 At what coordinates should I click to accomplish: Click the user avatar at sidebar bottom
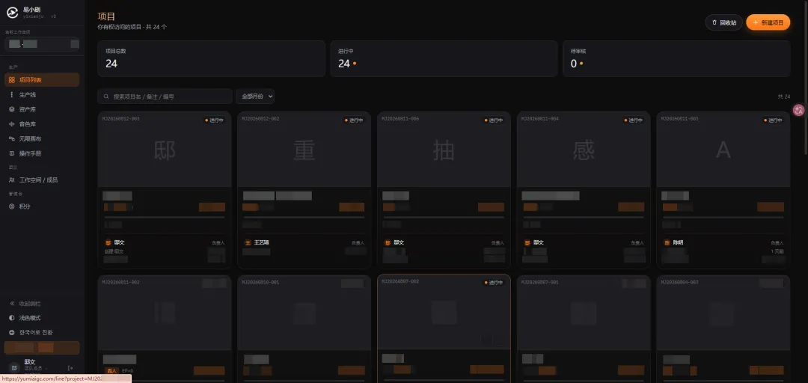[14, 367]
